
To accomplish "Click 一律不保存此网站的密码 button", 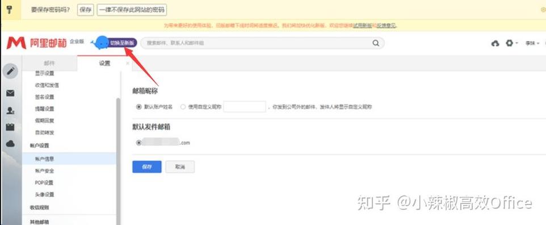I will pyautogui.click(x=132, y=10).
